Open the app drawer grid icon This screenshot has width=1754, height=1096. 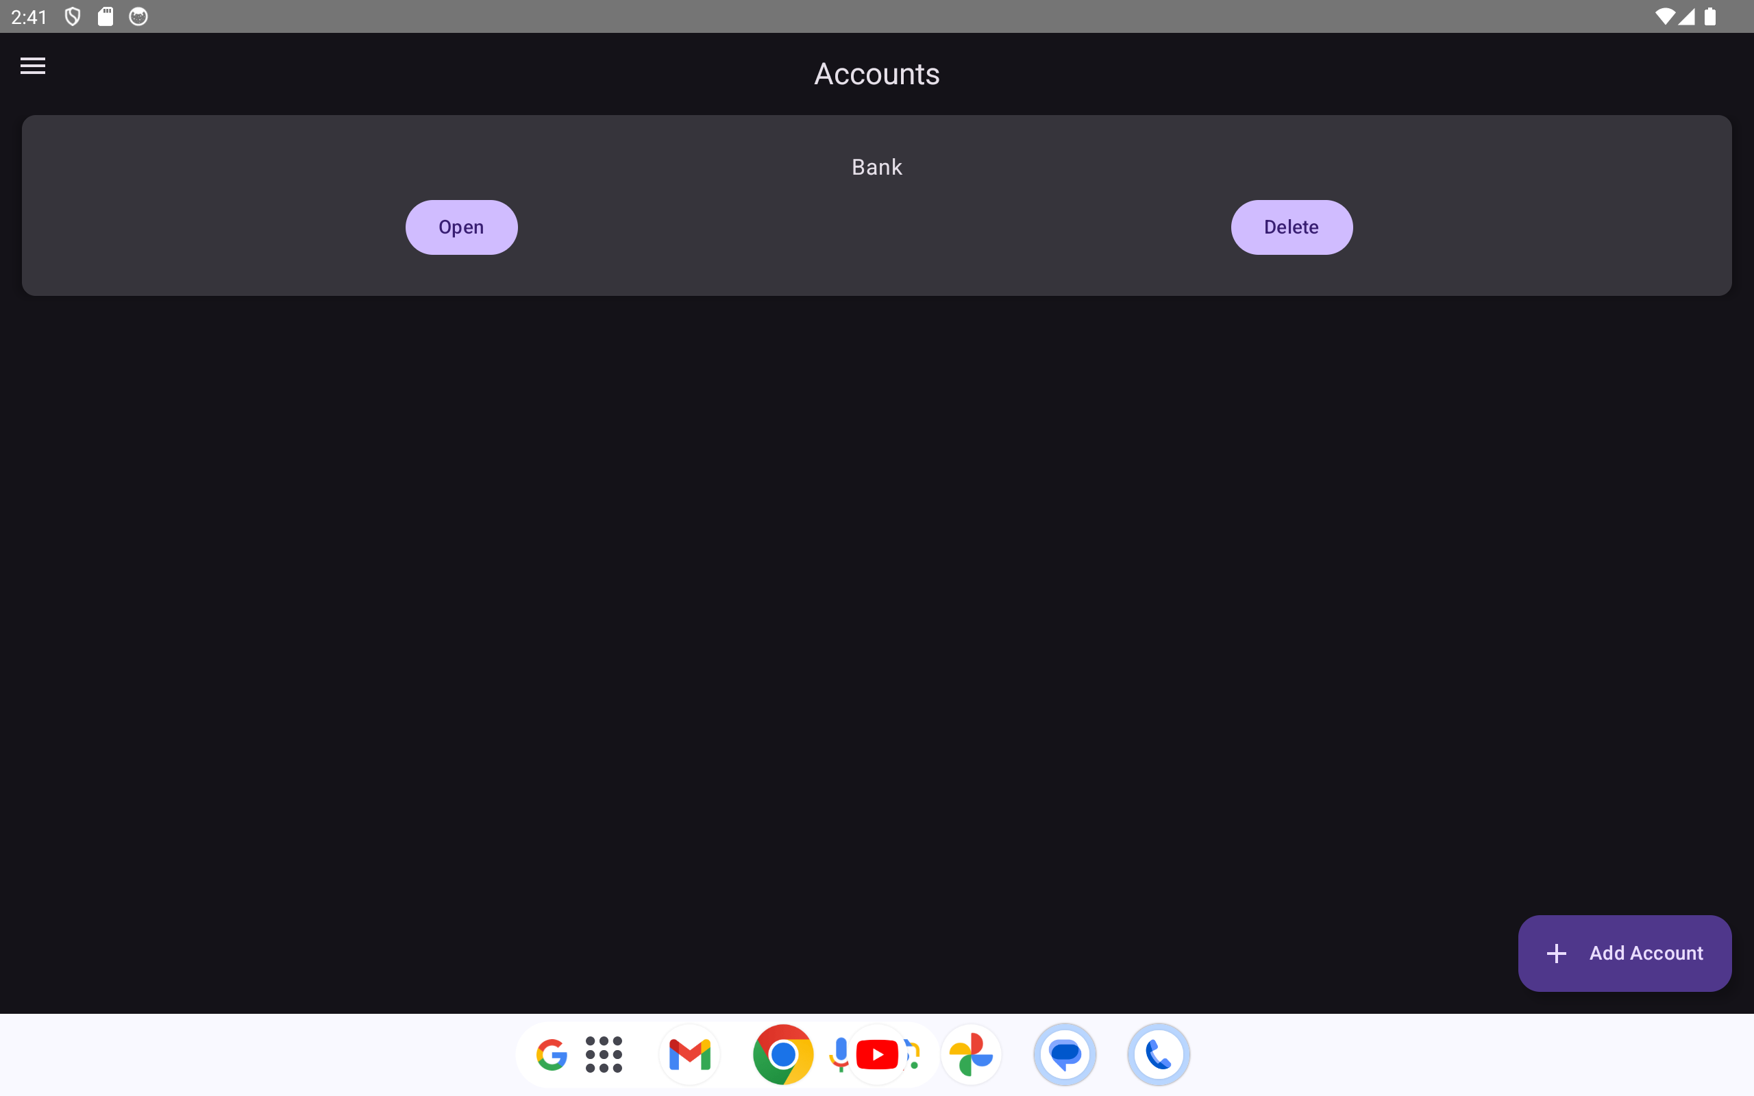pyautogui.click(x=603, y=1054)
